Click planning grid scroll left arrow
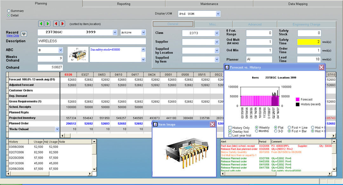 [63, 136]
